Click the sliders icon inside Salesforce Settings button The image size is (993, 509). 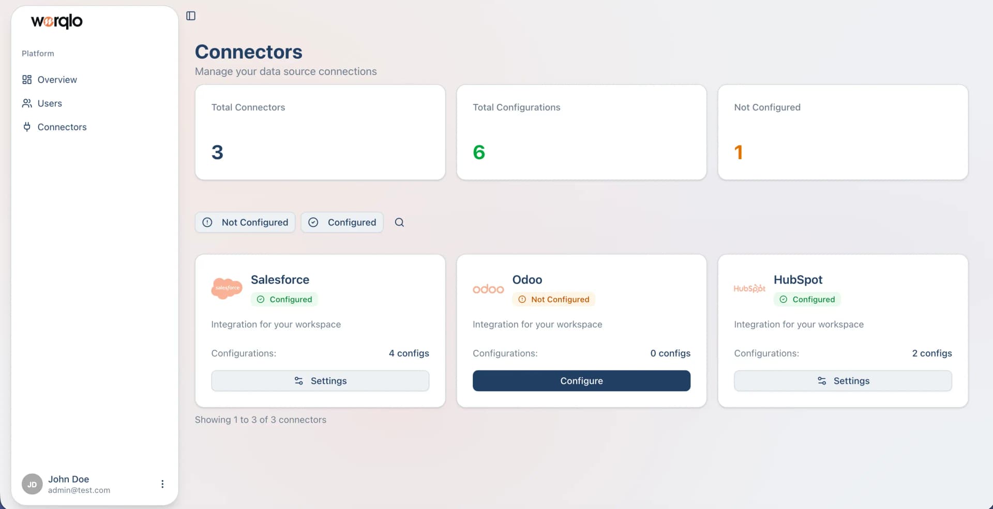tap(298, 381)
